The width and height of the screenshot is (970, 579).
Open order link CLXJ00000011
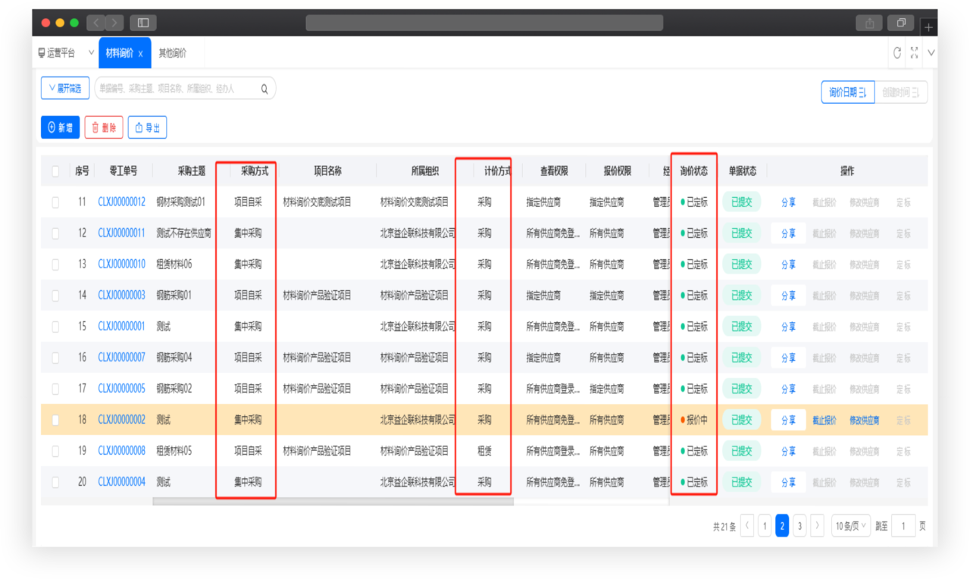point(121,233)
